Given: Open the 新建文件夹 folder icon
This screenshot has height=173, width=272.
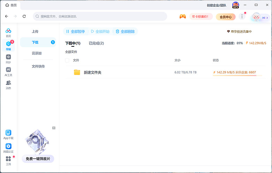Looking at the screenshot, I should tap(77, 72).
